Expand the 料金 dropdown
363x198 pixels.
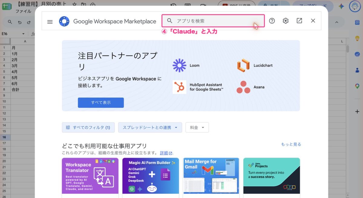(197, 127)
